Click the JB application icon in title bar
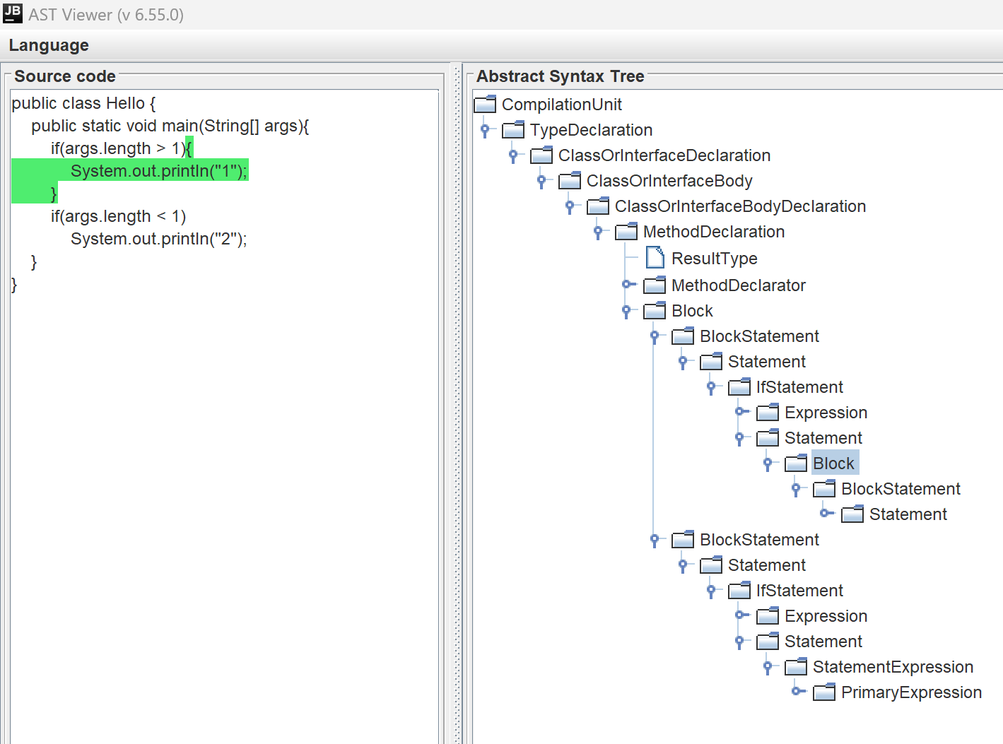Screen dimensions: 1003x744 [13, 13]
